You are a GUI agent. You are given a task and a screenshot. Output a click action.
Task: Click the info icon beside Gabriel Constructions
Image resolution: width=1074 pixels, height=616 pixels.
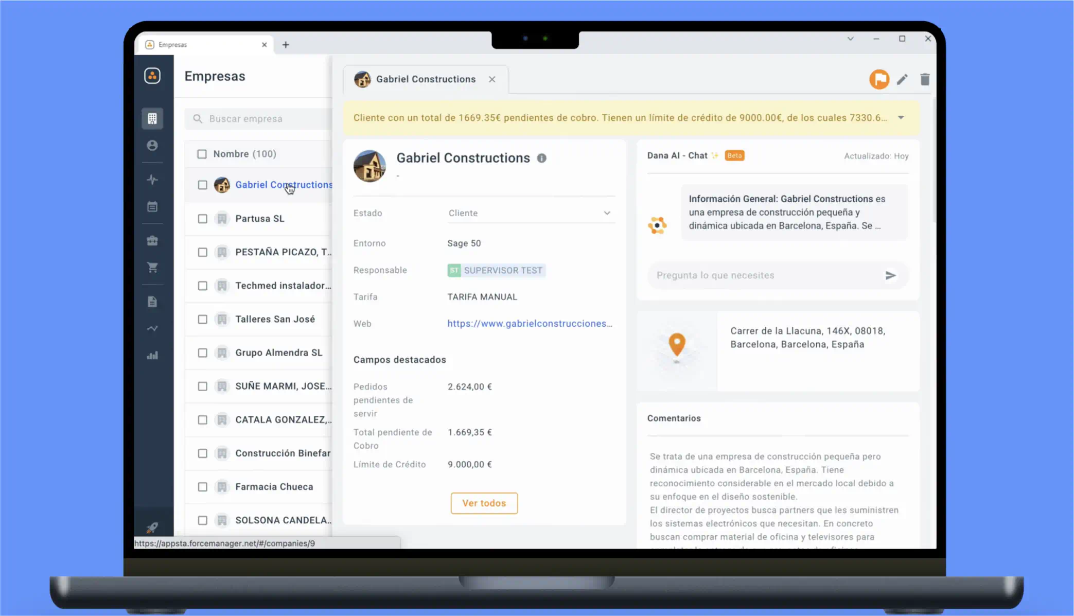coord(542,159)
